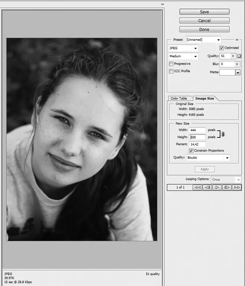245x286 pixels.
Task: Open the optimize panel flyout menu arrows
Action: coord(237,40)
